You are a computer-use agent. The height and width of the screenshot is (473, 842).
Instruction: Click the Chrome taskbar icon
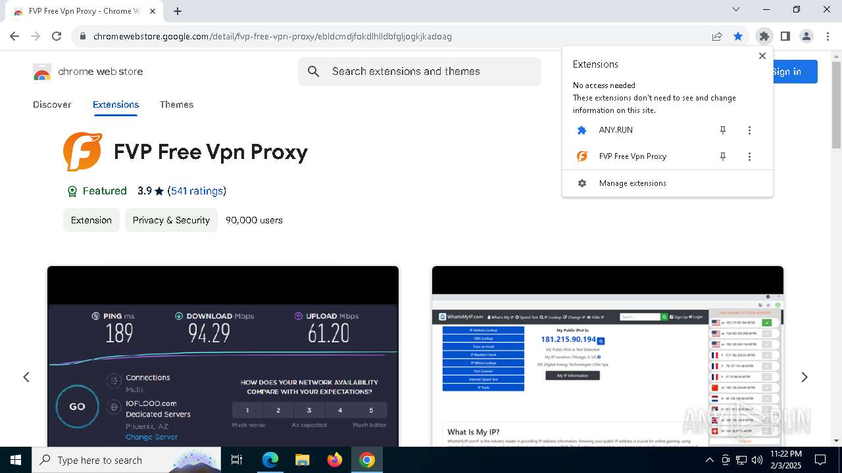point(367,460)
